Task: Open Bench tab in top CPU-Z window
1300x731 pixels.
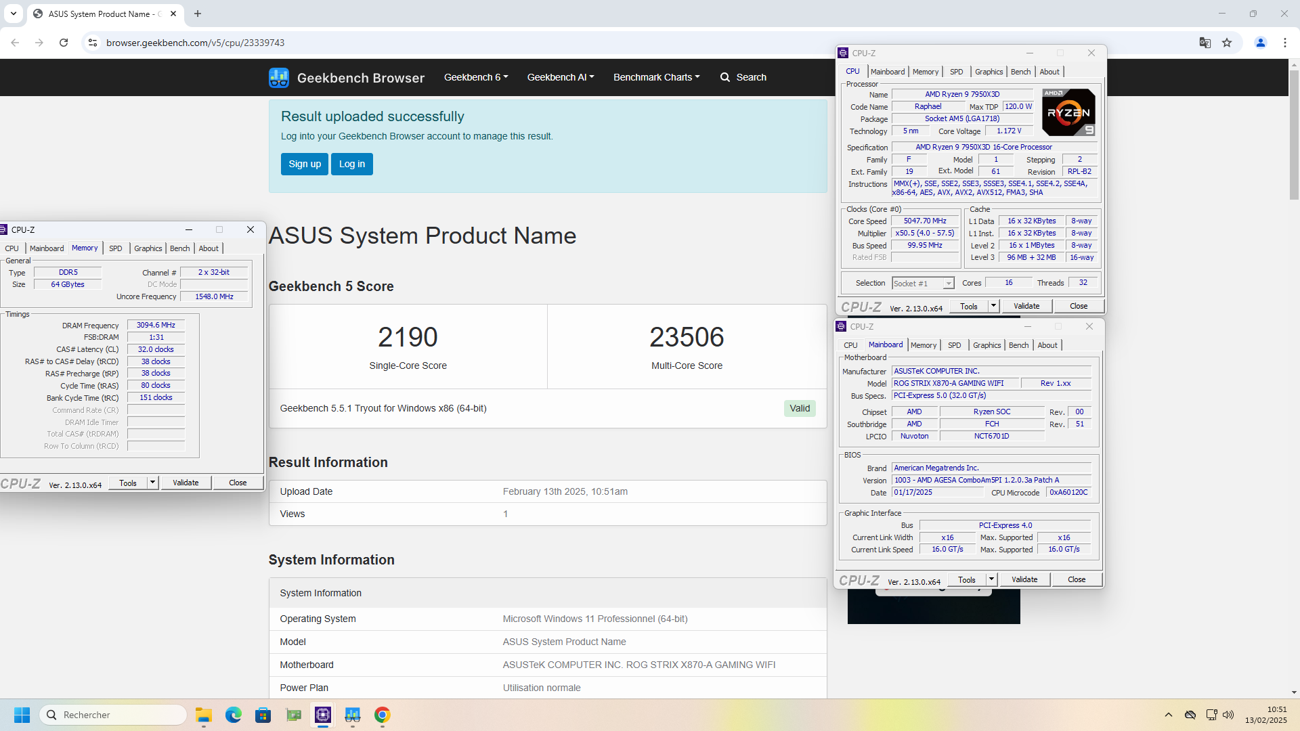Action: tap(1020, 72)
